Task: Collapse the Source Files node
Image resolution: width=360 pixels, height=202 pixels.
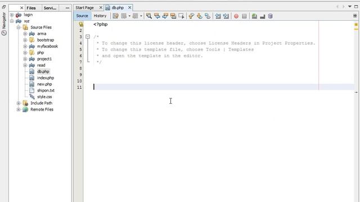Action: (x=19, y=27)
